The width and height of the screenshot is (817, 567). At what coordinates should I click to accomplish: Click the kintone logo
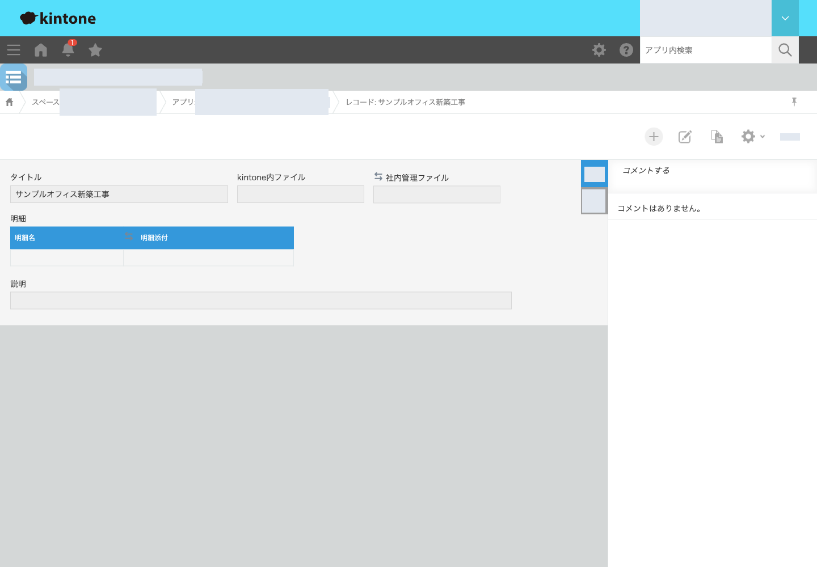(58, 18)
